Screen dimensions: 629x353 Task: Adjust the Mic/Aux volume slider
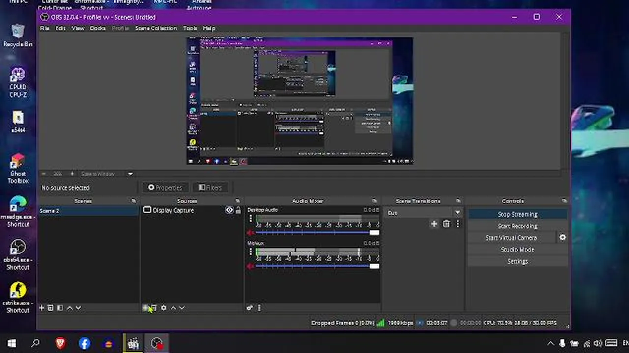coord(317,266)
